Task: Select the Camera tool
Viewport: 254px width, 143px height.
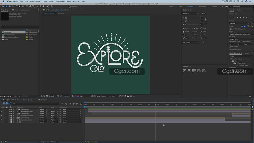Action: pos(20,6)
